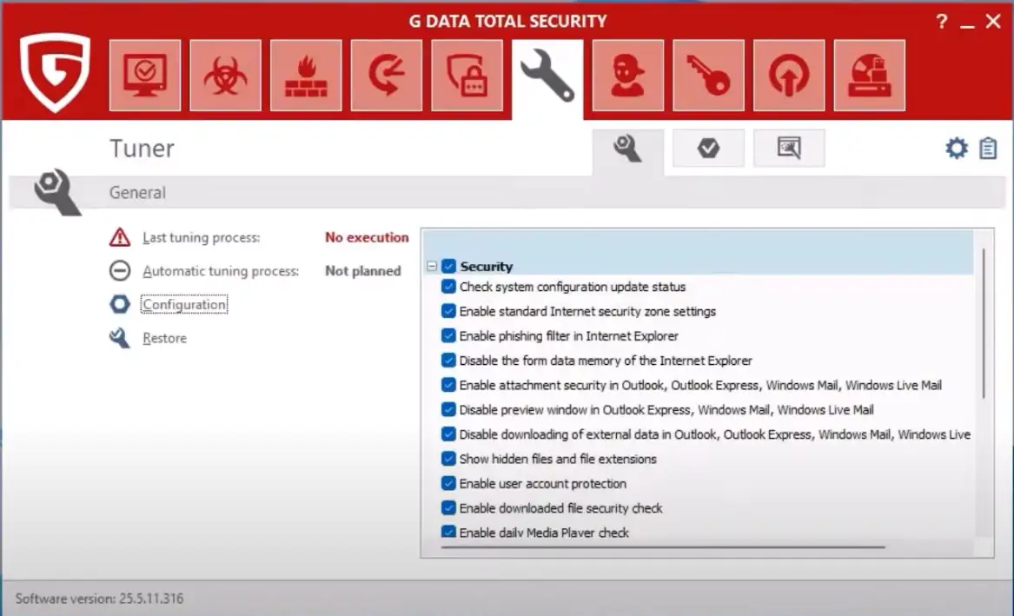This screenshot has height=616, width=1014.
Task: Uncheck Enable phishing filter in Internet Explorer
Action: tap(448, 335)
